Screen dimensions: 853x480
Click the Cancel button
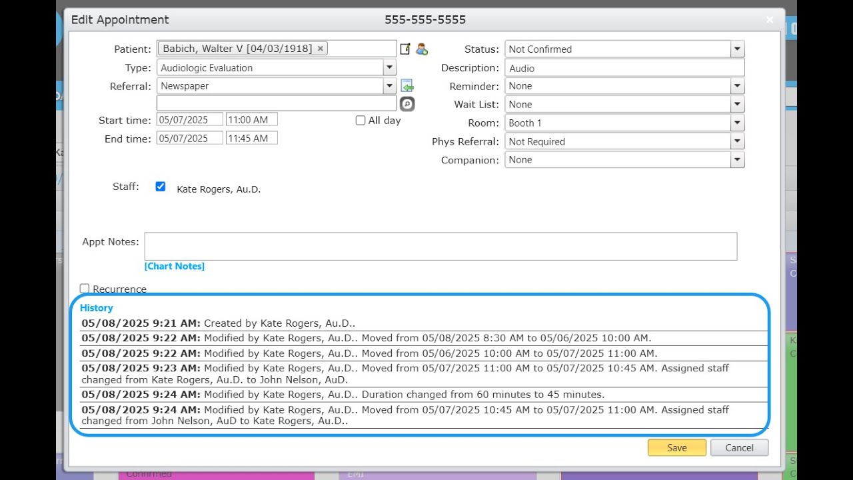point(739,447)
